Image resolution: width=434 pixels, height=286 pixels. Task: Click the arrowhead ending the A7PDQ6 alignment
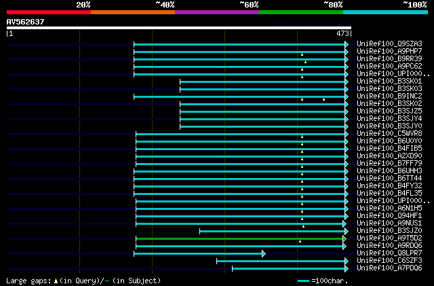(347, 268)
